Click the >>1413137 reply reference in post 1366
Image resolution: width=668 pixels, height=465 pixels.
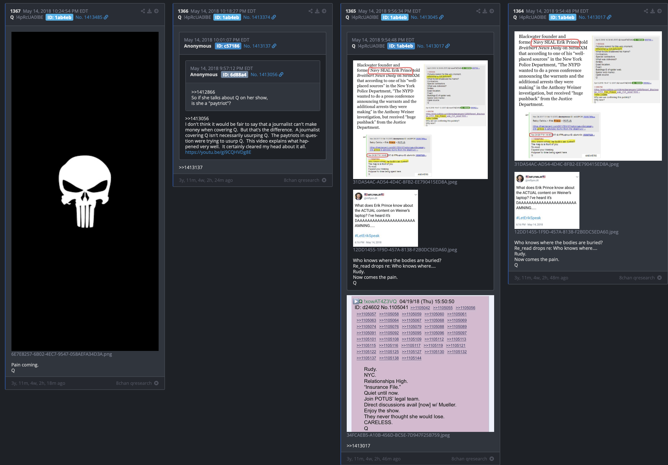coord(191,167)
